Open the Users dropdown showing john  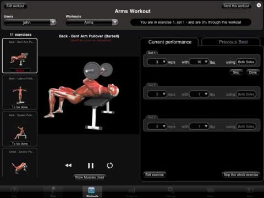coord(30,23)
